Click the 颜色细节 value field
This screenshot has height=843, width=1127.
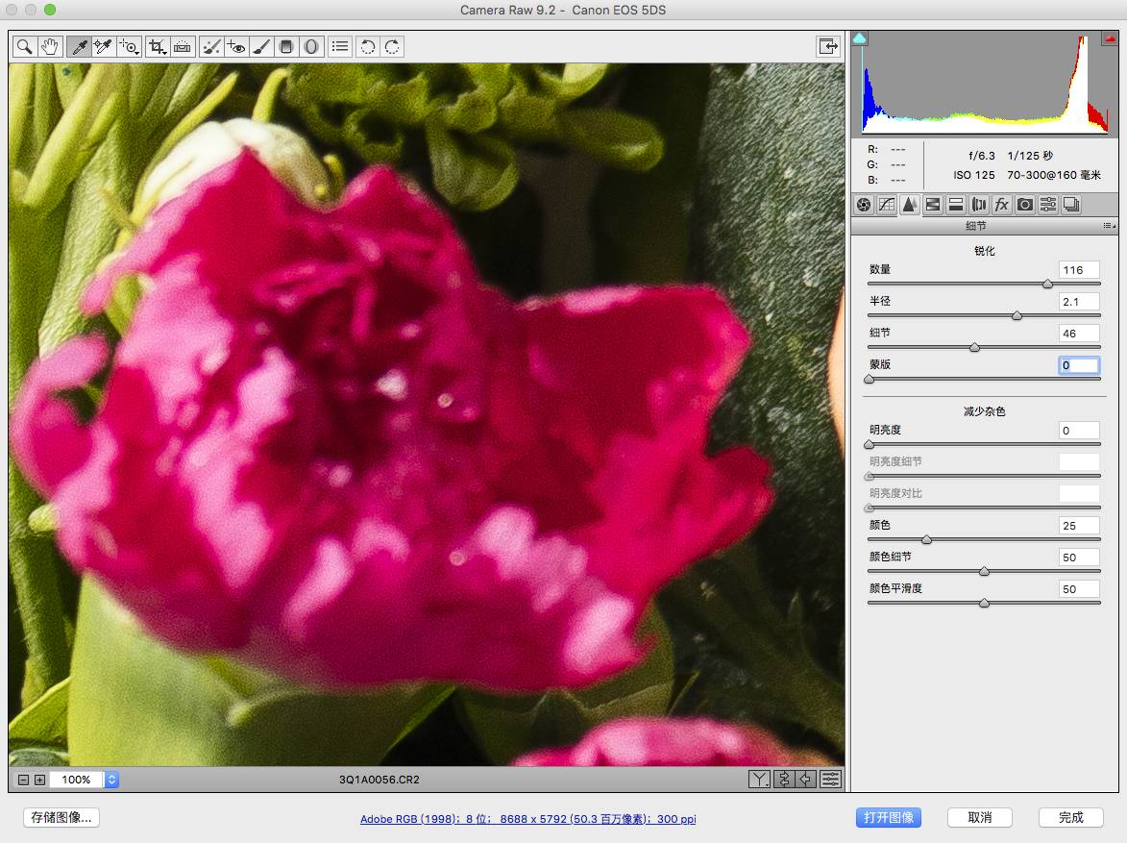pyautogui.click(x=1079, y=557)
